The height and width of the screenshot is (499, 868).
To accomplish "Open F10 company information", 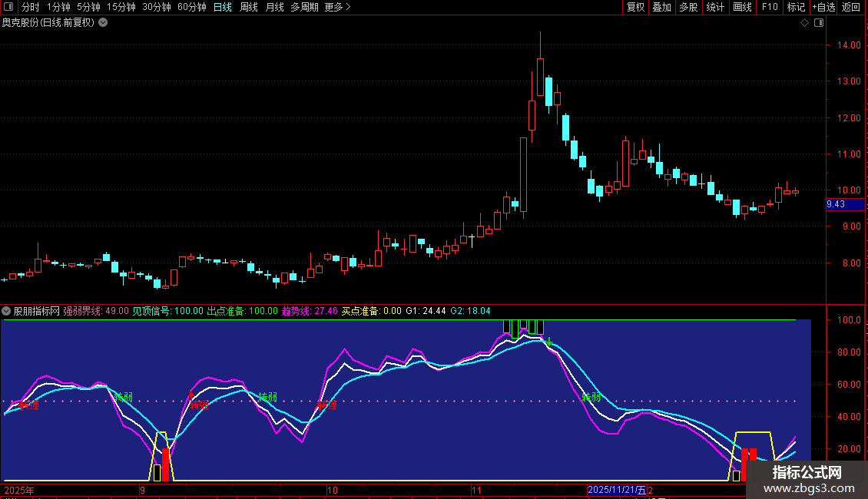I will pyautogui.click(x=770, y=7).
